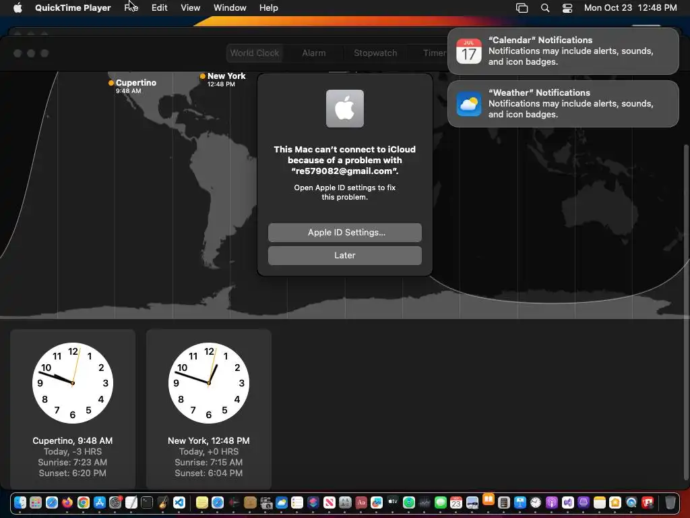Open the News app from the Dock

(x=329, y=502)
